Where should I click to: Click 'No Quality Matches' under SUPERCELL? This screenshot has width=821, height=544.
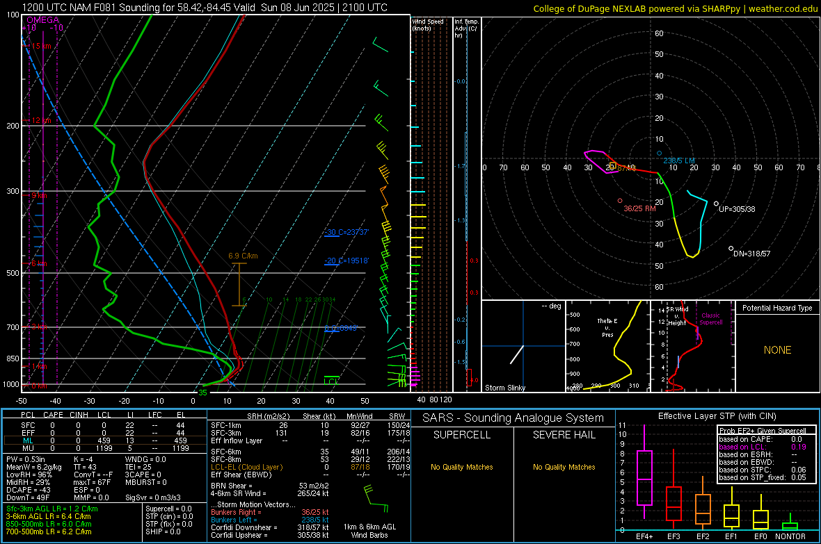pyautogui.click(x=462, y=467)
